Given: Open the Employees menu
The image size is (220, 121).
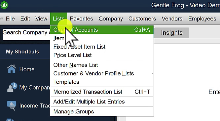Looking at the screenshot, I should [202, 19].
